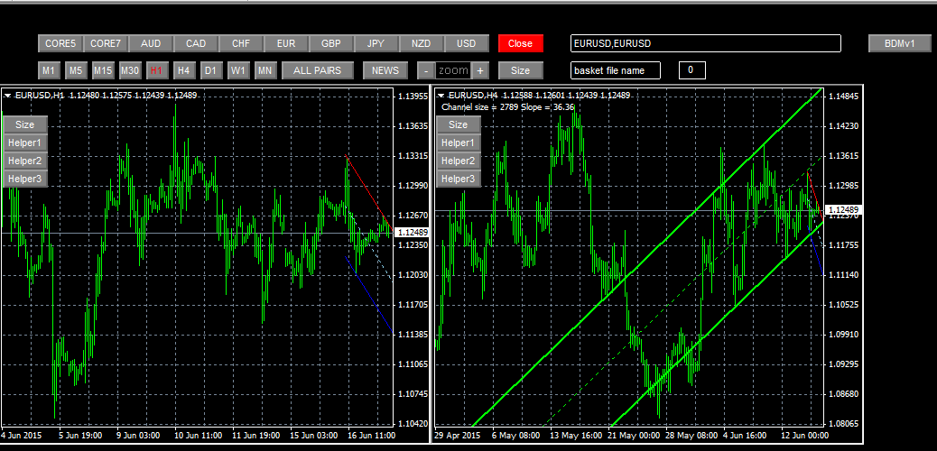
Task: Select the CORE5 basket button
Action: pyautogui.click(x=60, y=43)
